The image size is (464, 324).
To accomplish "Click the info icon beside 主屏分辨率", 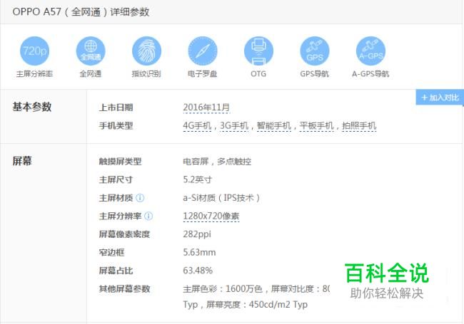I will 148,216.
